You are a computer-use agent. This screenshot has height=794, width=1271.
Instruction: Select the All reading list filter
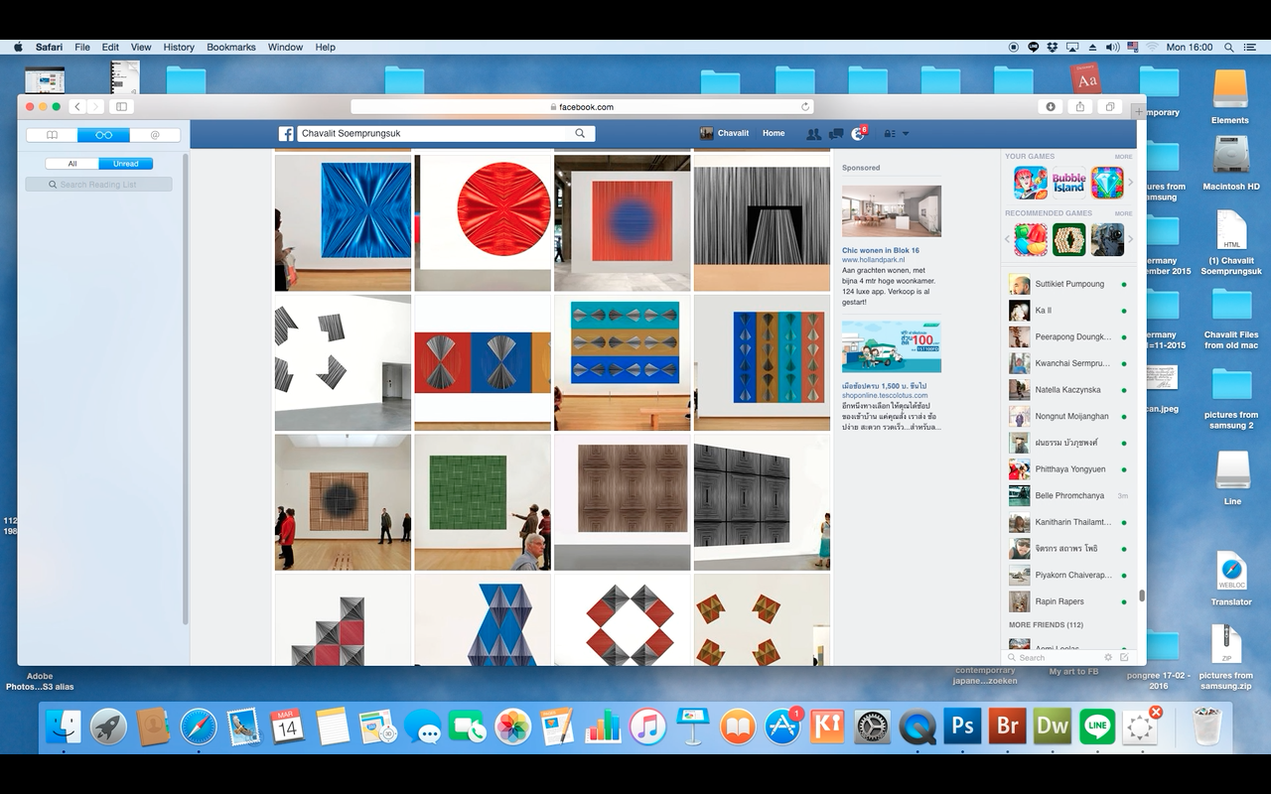coord(72,164)
